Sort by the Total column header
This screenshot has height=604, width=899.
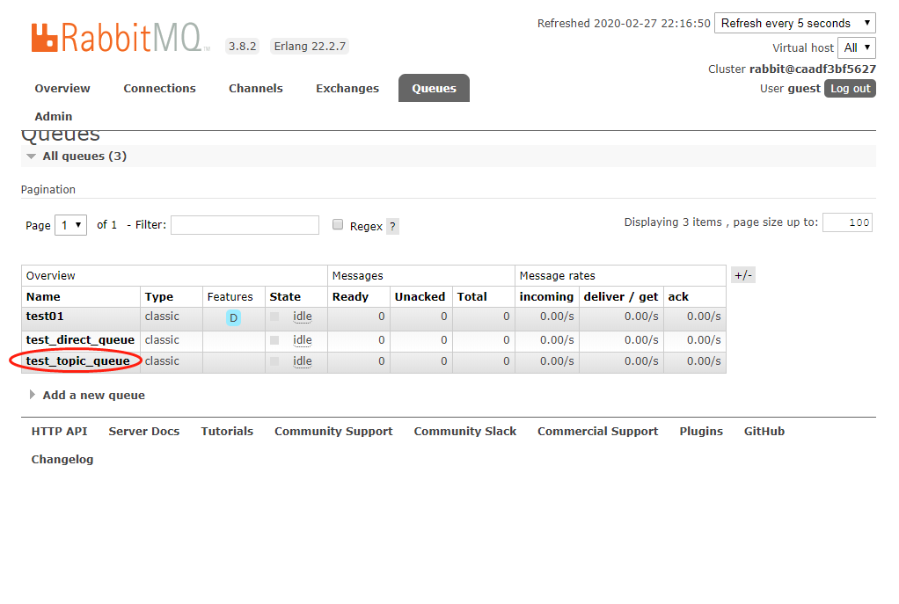471,297
